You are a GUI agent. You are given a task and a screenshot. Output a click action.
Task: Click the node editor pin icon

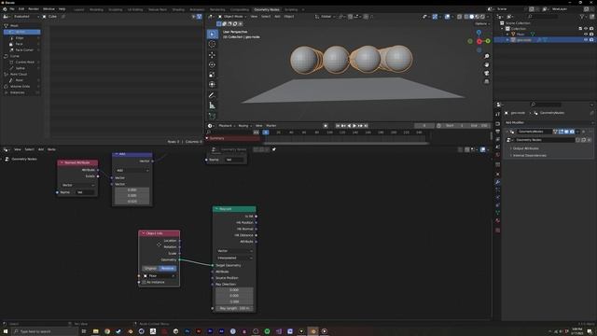pyautogui.click(x=273, y=149)
